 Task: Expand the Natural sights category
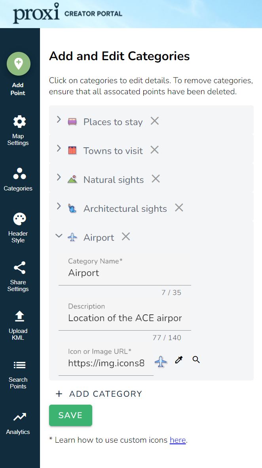coord(59,177)
